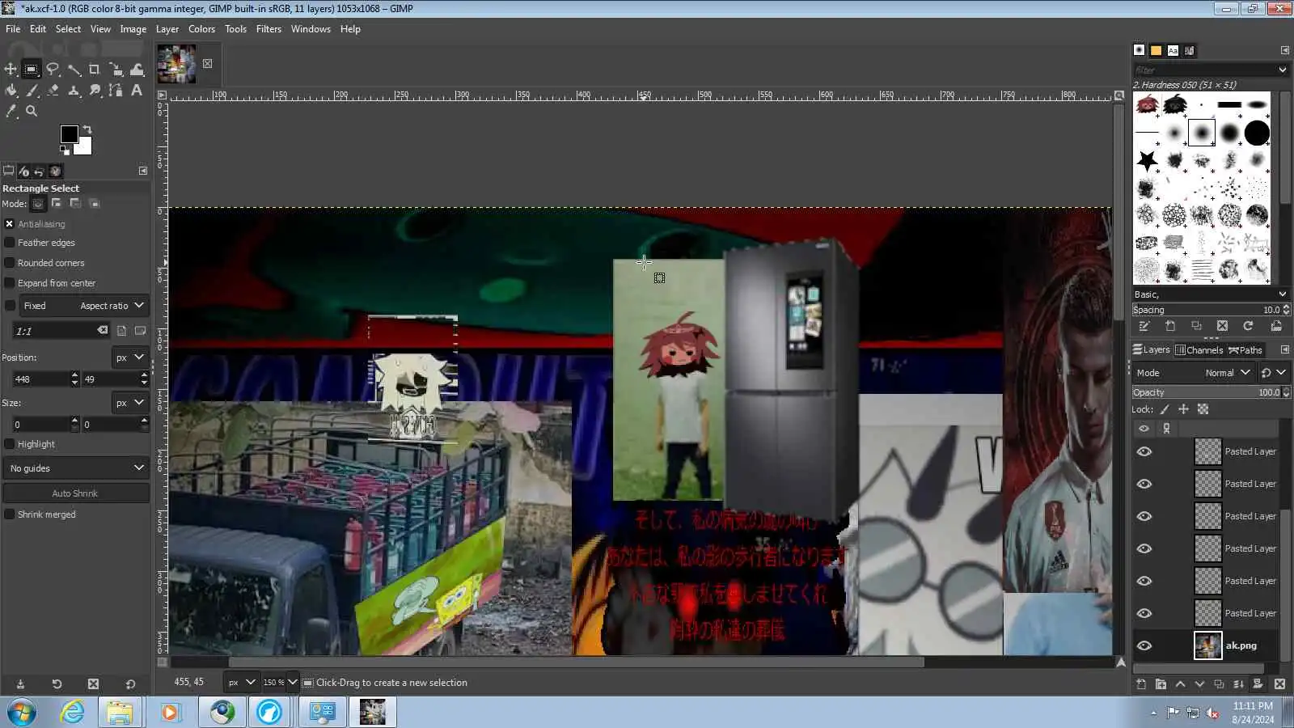The width and height of the screenshot is (1294, 728).
Task: Toggle the Antialiasing checkbox
Action: pyautogui.click(x=10, y=224)
